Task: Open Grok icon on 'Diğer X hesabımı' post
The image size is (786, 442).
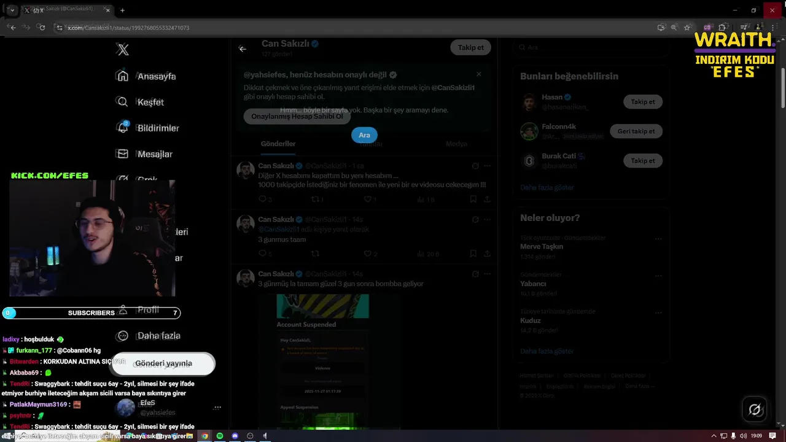Action: point(475,166)
